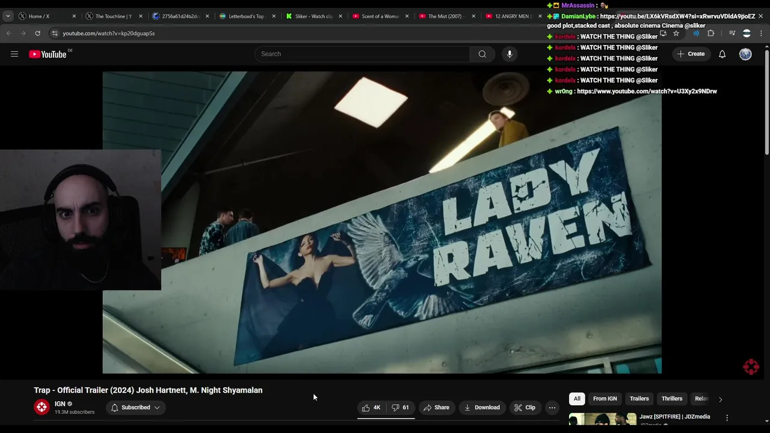This screenshot has height=433, width=770.
Task: Open more actions ellipsis under video
Action: 552,408
